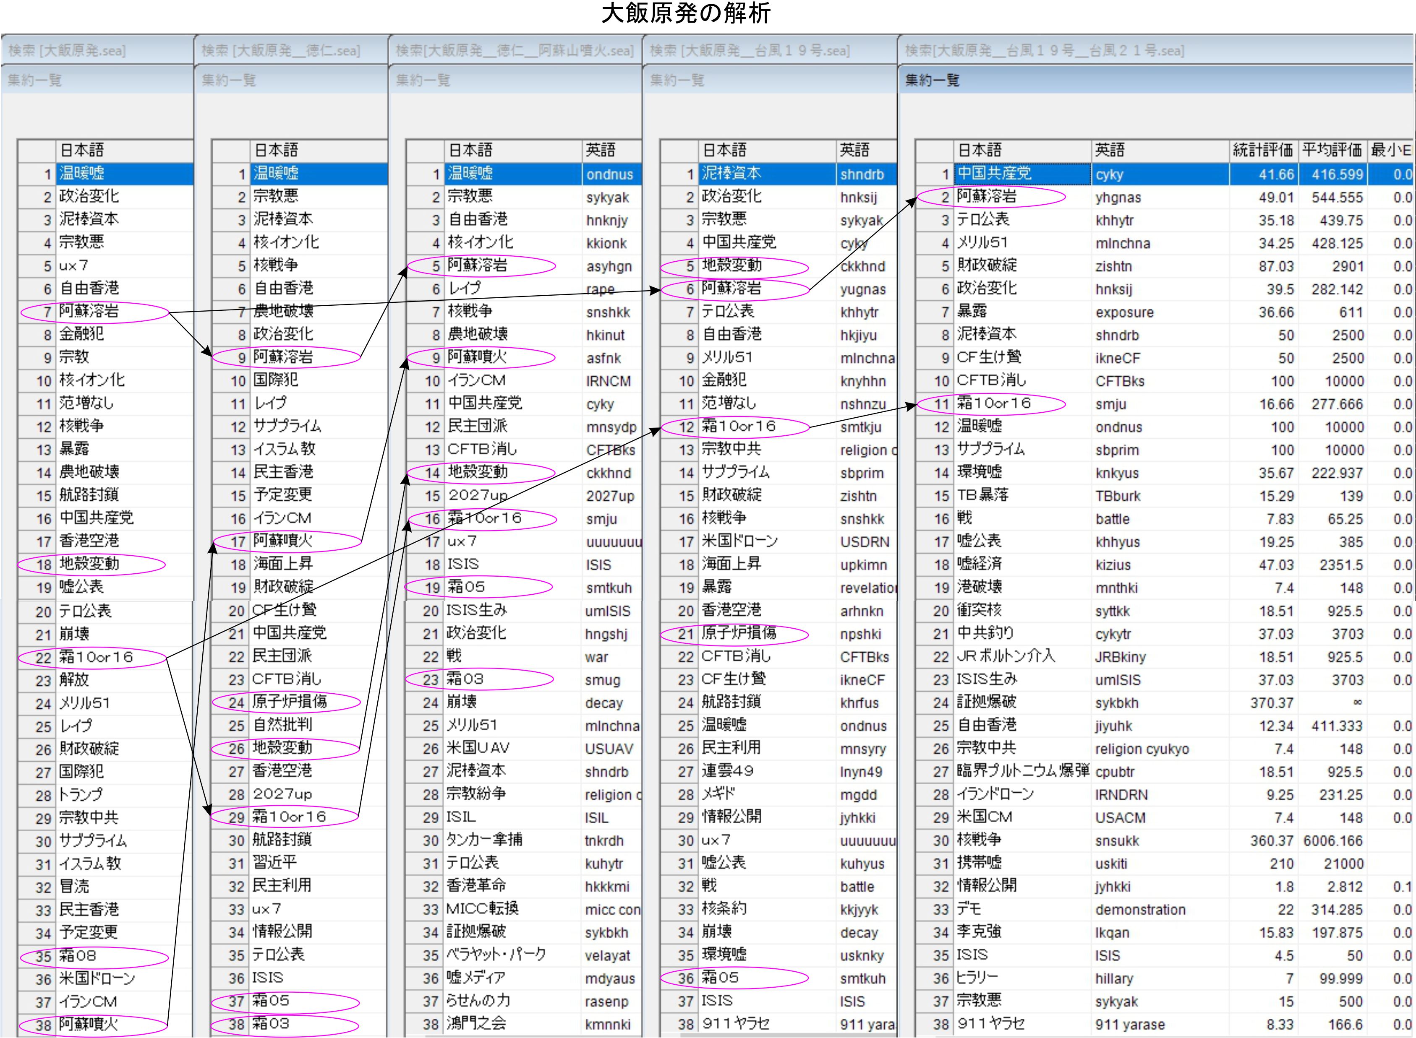Click the 41.66 statistic cell in row 1

pyautogui.click(x=1276, y=174)
